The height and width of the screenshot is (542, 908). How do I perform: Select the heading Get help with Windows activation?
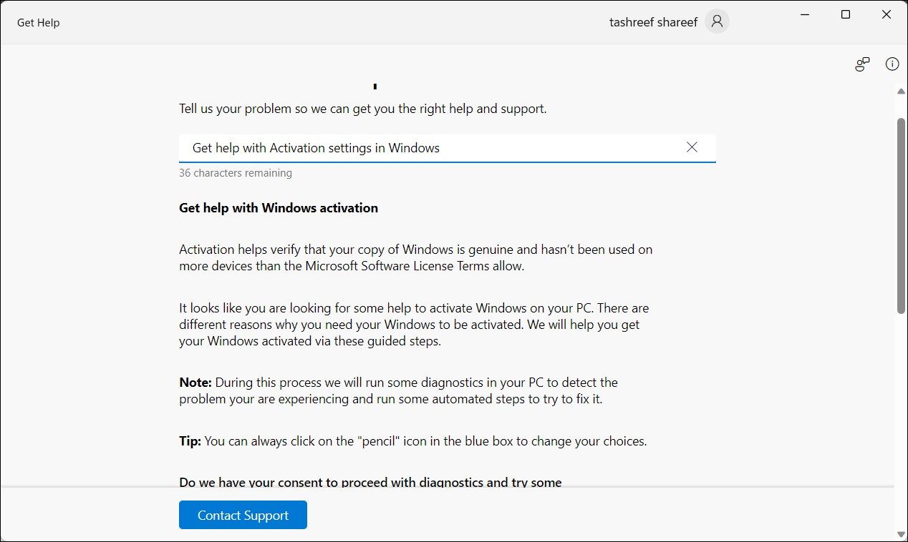pyautogui.click(x=279, y=207)
